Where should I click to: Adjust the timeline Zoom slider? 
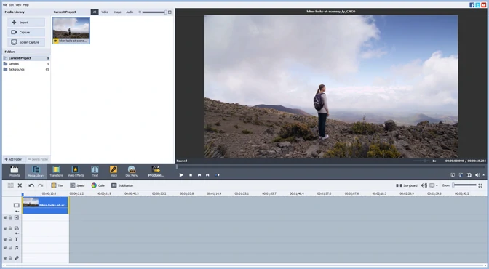click(465, 185)
